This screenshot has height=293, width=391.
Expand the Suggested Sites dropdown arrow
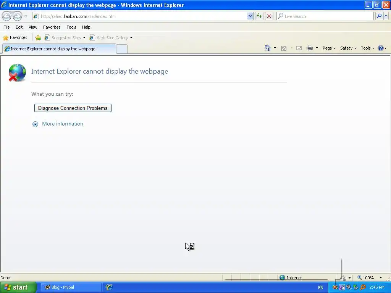tap(84, 38)
